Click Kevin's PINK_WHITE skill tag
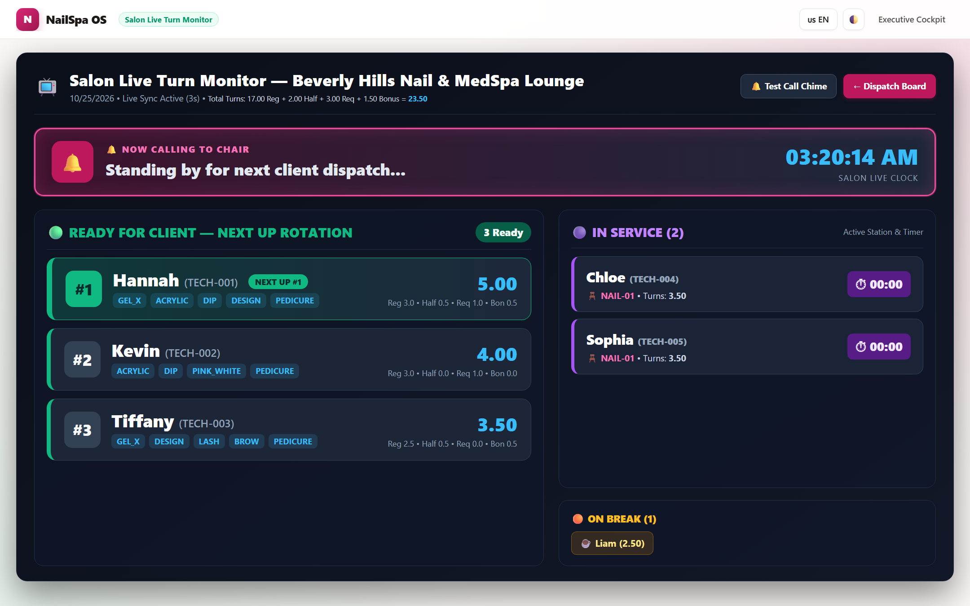 point(216,371)
